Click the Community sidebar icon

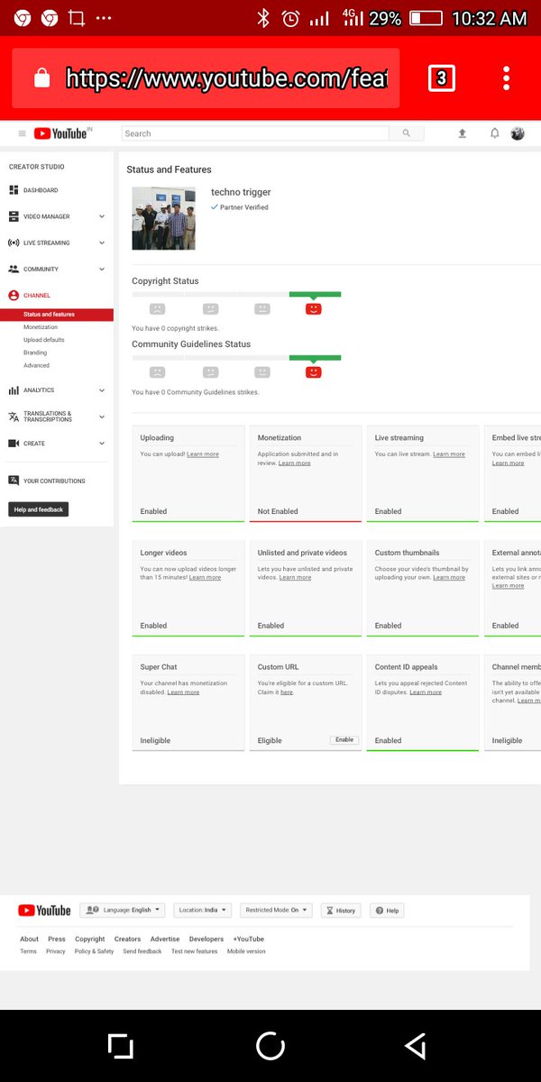click(x=14, y=269)
